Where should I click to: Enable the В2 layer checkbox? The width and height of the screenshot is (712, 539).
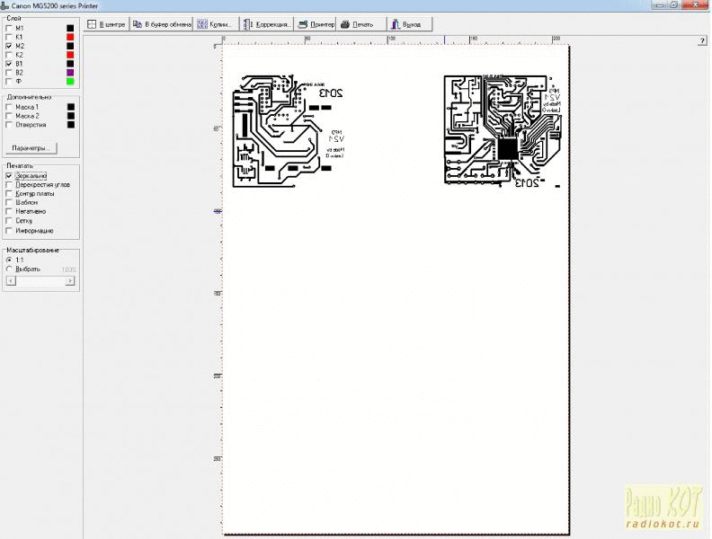(x=9, y=72)
